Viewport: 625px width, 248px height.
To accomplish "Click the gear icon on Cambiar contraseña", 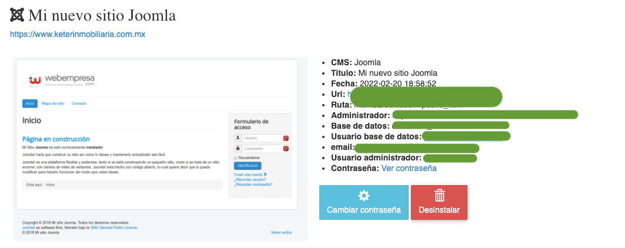I will (364, 196).
